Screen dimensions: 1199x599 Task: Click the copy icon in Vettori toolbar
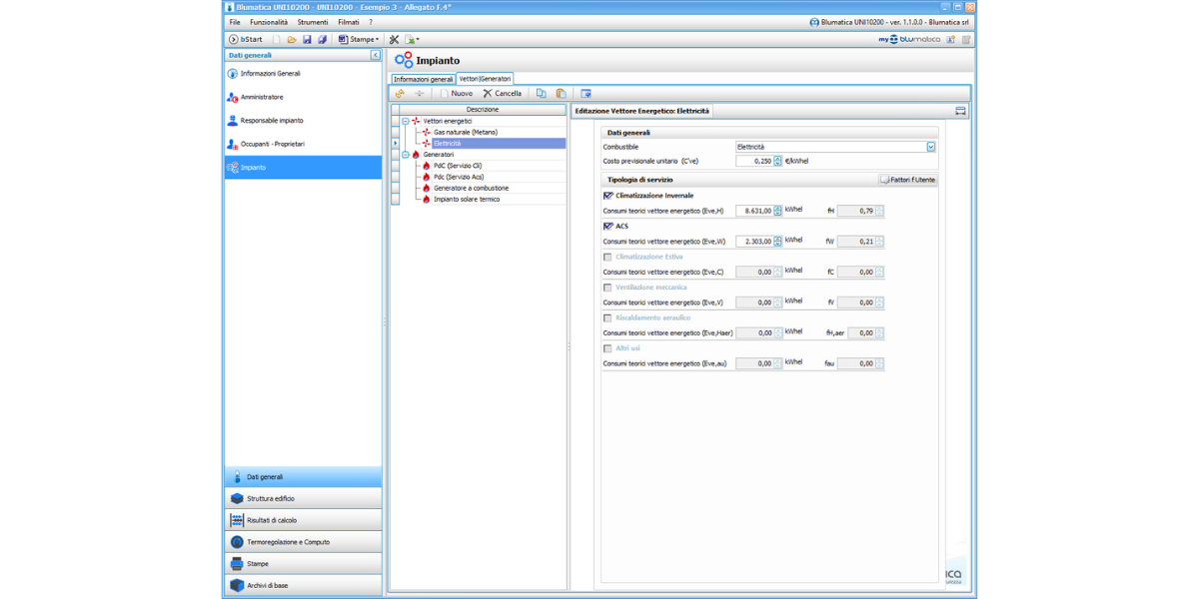541,94
